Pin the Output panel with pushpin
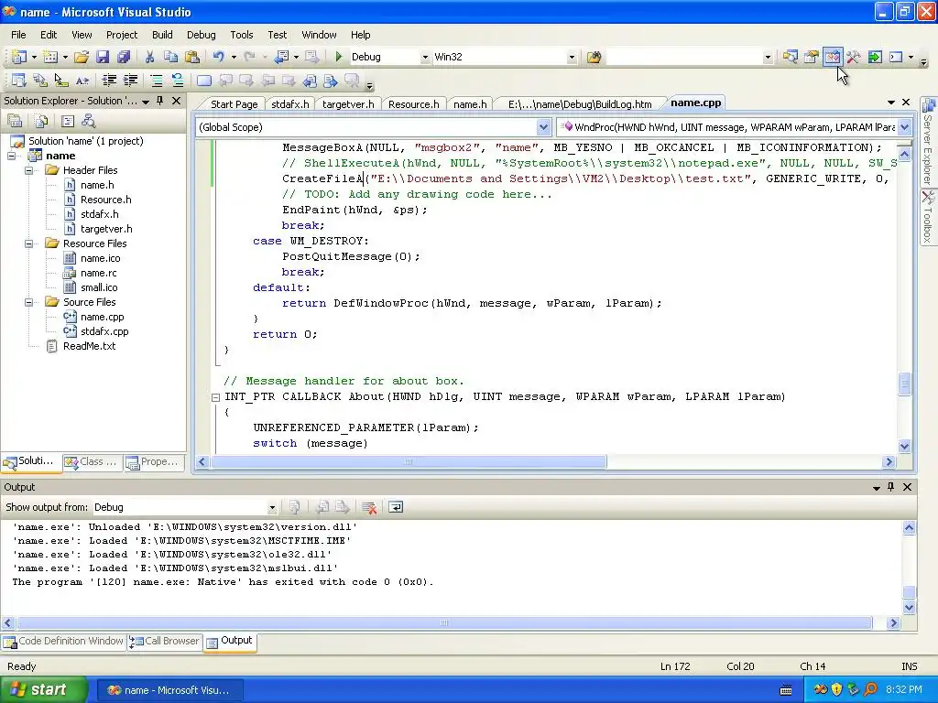Viewport: 938px width, 703px height. coord(890,487)
